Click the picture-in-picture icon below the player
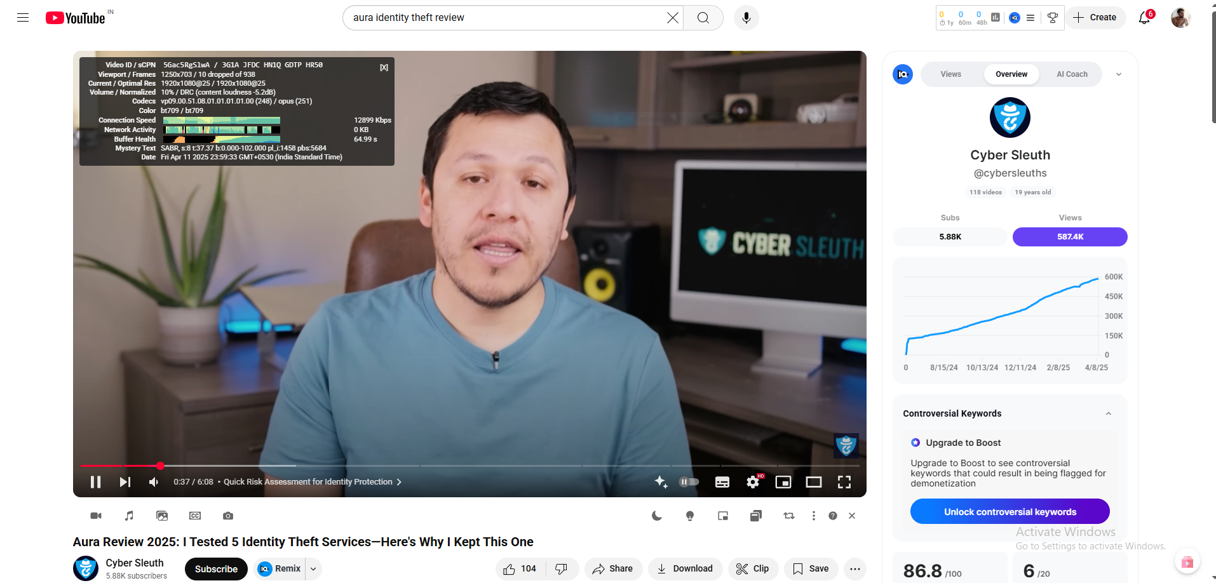 point(723,516)
